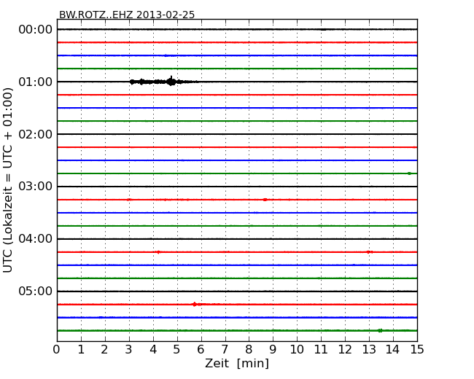Click the red blip near minute 13 on the 04:15 trace
Image resolution: width=474 pixels, height=379 pixels.
(370, 252)
